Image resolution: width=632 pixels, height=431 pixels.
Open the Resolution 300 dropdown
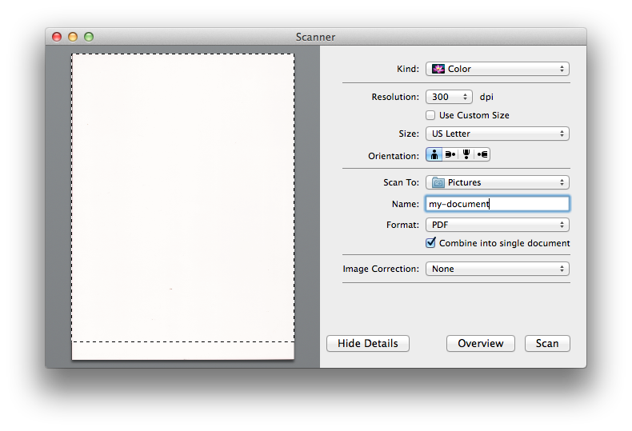449,97
